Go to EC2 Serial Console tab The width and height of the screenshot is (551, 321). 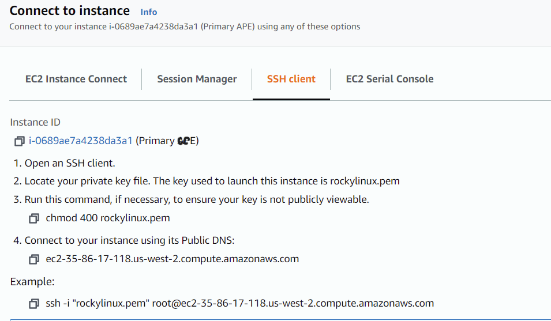click(x=389, y=79)
